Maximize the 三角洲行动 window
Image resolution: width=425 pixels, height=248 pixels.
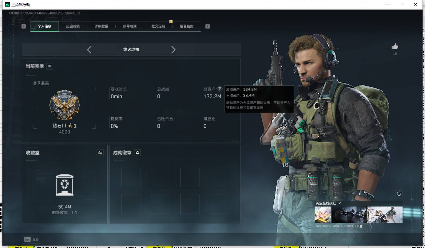tap(401, 5)
